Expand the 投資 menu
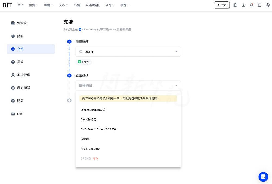 [x=34, y=5]
